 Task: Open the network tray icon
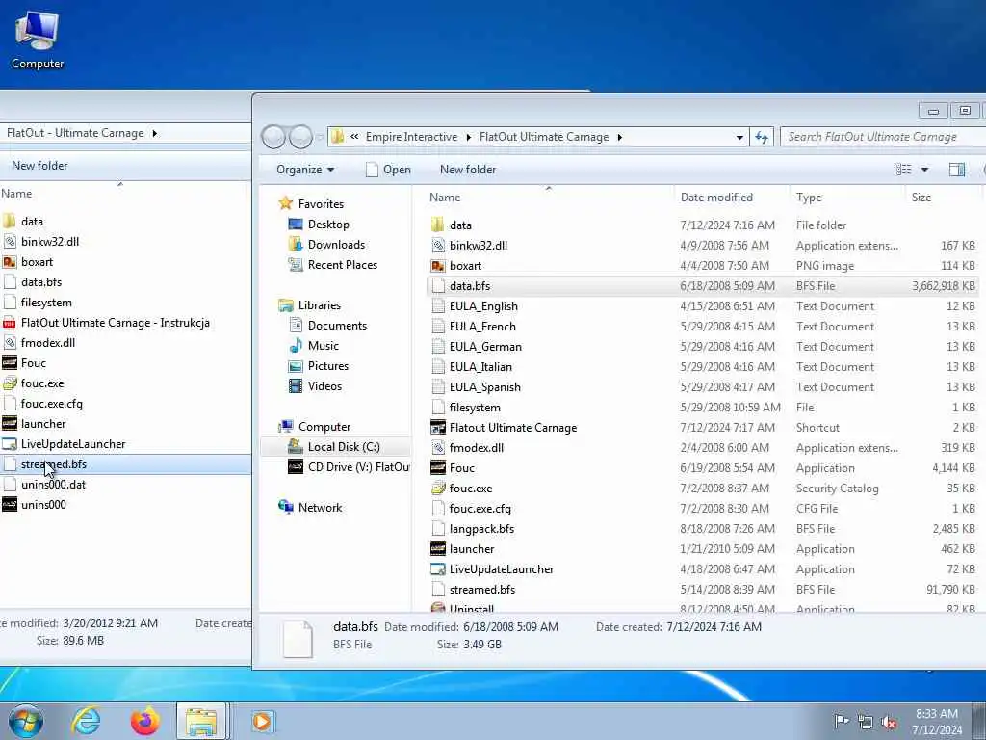866,722
